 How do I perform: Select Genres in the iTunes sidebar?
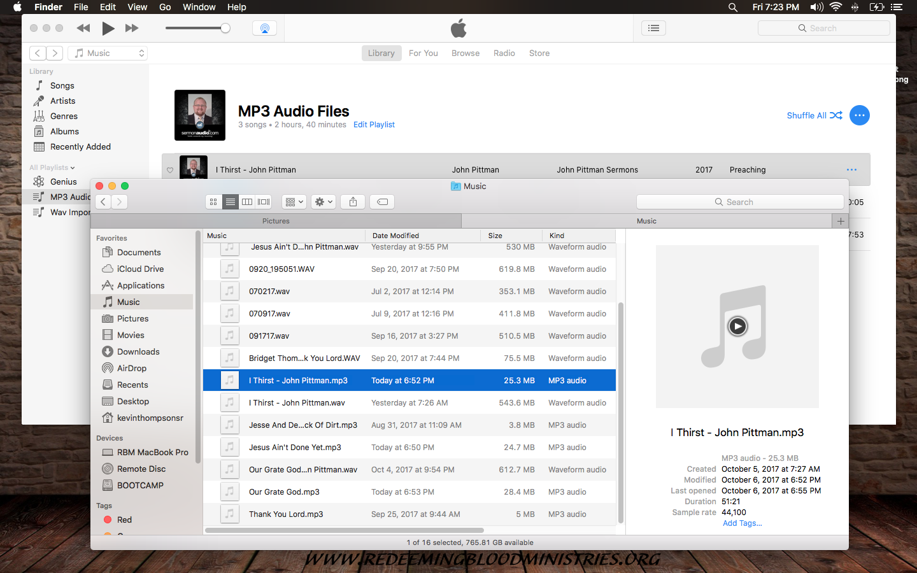64,116
